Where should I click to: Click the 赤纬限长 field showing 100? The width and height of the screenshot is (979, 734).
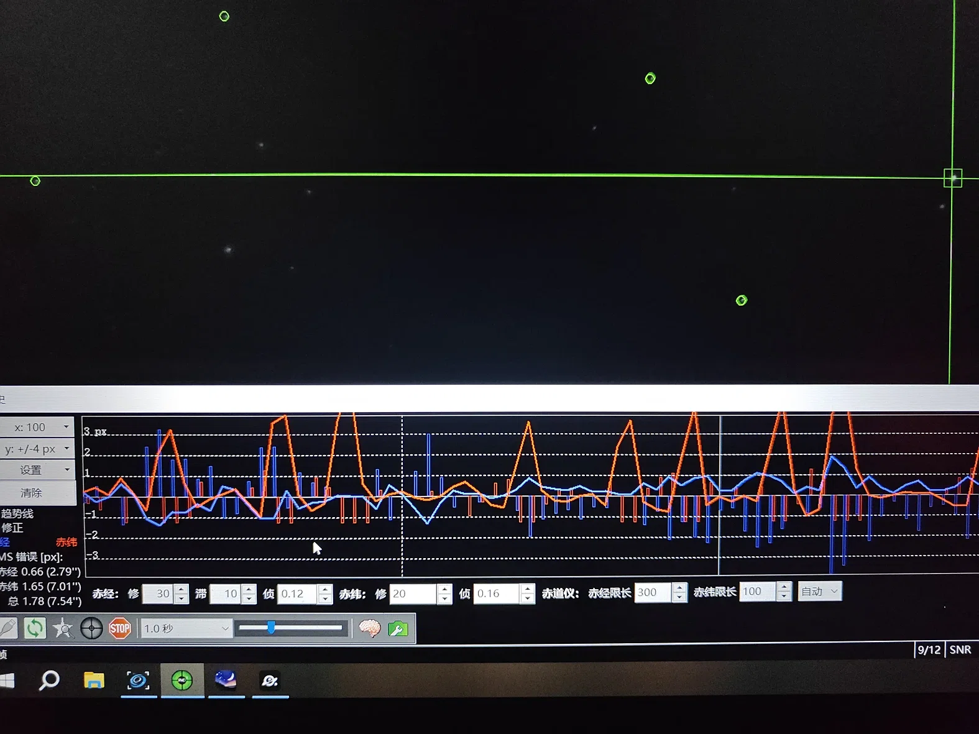(x=758, y=591)
